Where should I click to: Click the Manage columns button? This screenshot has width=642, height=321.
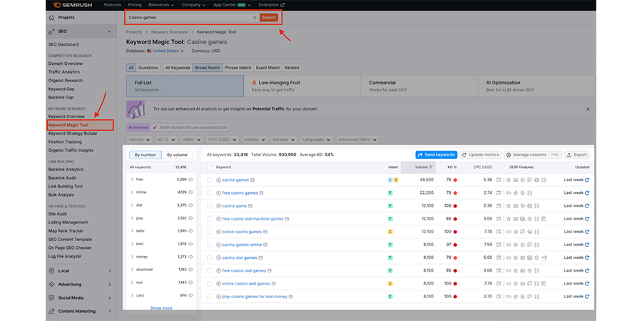pyautogui.click(x=533, y=155)
